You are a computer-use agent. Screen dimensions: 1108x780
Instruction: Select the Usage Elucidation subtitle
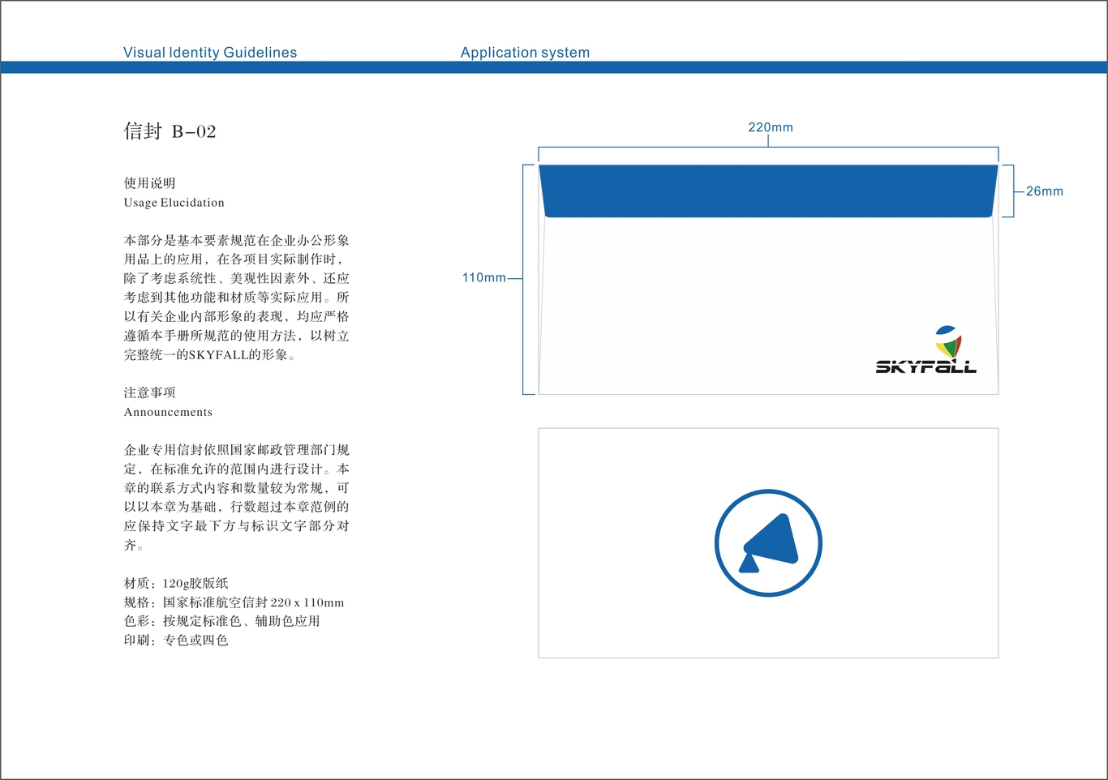(x=174, y=203)
